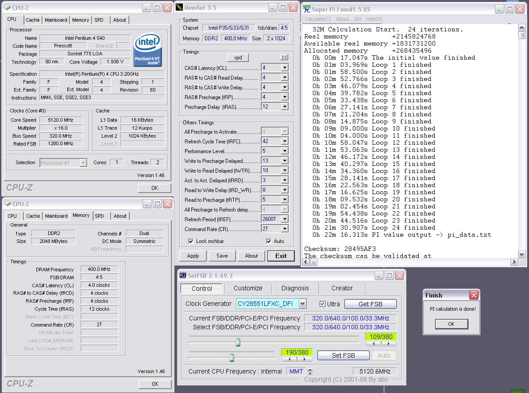The image size is (529, 393).
Task: Open the RAS# to CAS# Write Delay dropdown
Action: click(285, 87)
